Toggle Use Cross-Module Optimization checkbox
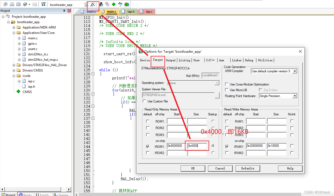Image resolution: width=334 pixels, height=196 pixels. point(227,84)
